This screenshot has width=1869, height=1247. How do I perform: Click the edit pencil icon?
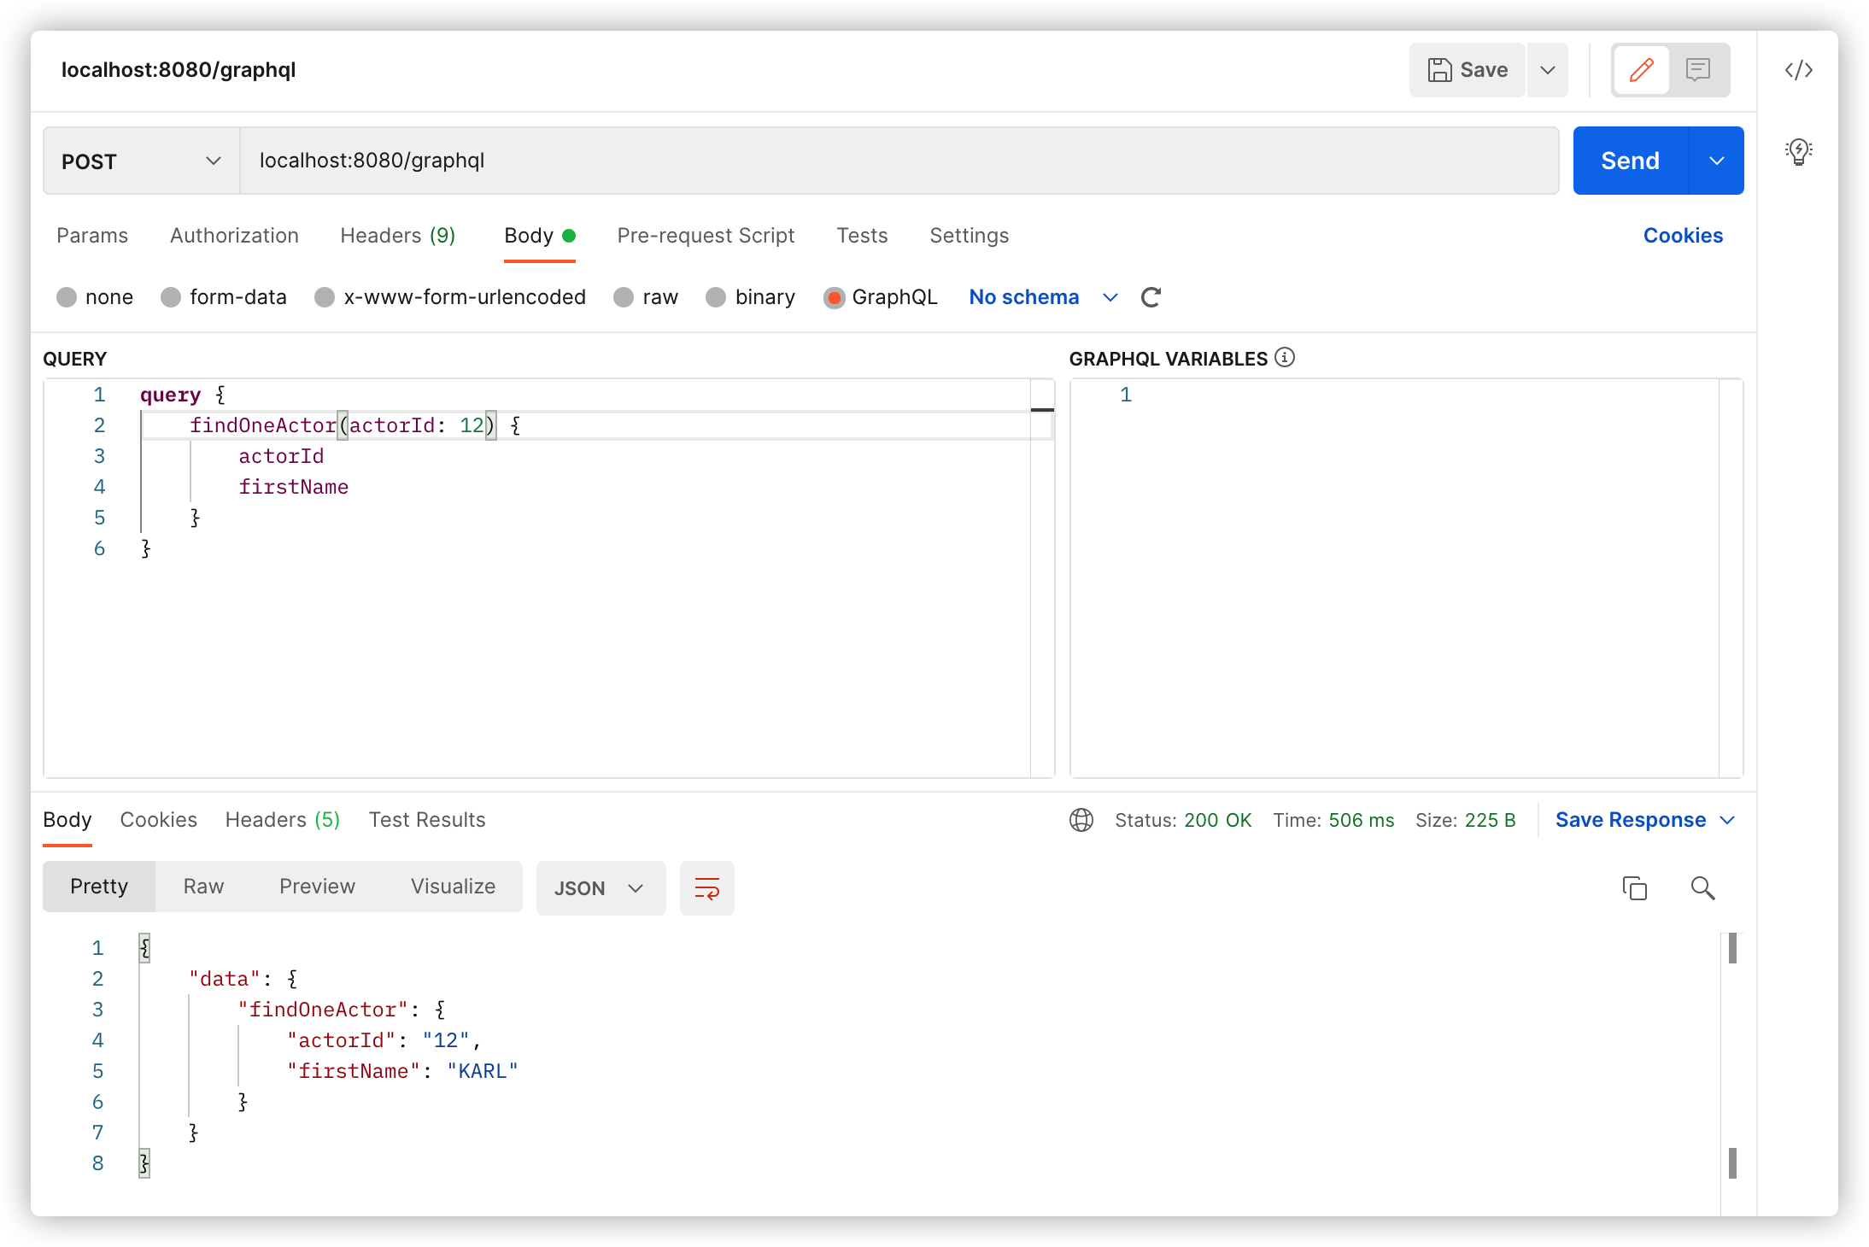[x=1641, y=70]
